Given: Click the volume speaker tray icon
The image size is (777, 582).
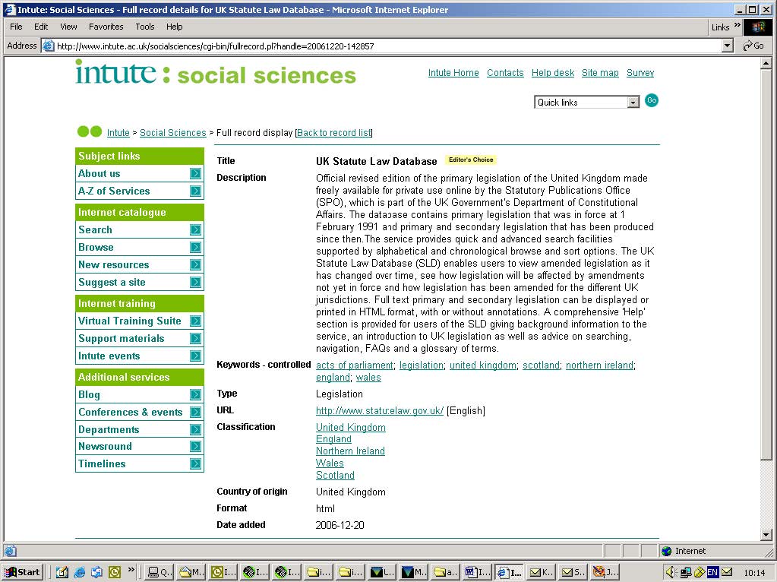Looking at the screenshot, I should [670, 572].
